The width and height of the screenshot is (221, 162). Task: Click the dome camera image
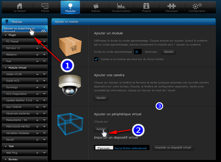70,85
